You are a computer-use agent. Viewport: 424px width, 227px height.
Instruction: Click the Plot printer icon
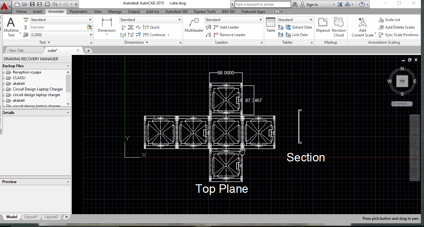(x=47, y=4)
